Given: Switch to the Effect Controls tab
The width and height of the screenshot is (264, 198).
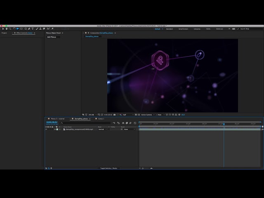Looking at the screenshot, I should pyautogui.click(x=24, y=33).
